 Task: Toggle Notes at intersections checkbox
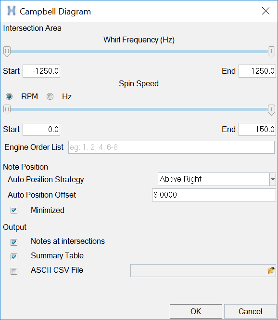pos(14,242)
